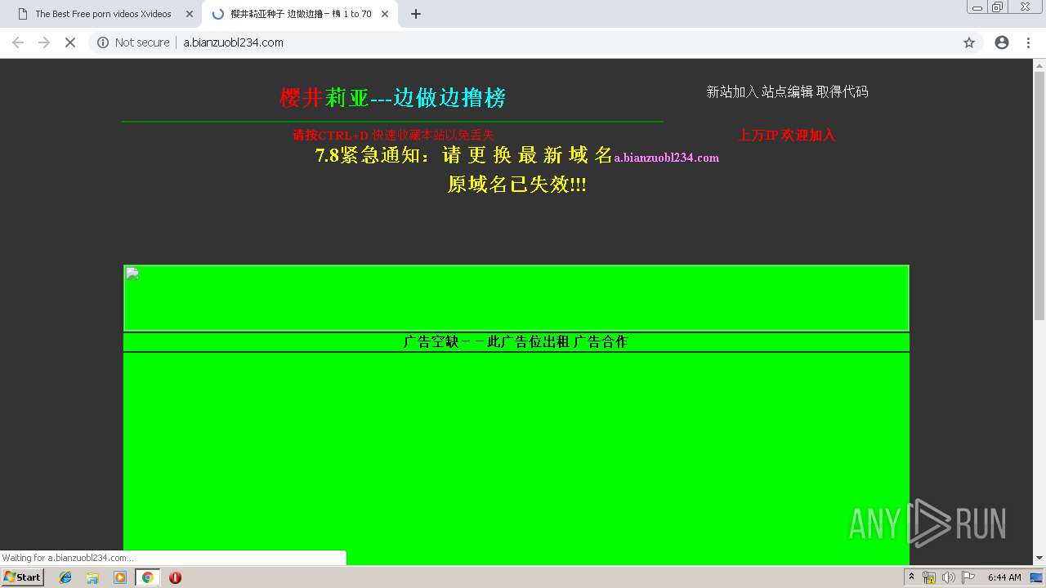Bookmark this page with star icon
Image resolution: width=1046 pixels, height=588 pixels.
[969, 42]
